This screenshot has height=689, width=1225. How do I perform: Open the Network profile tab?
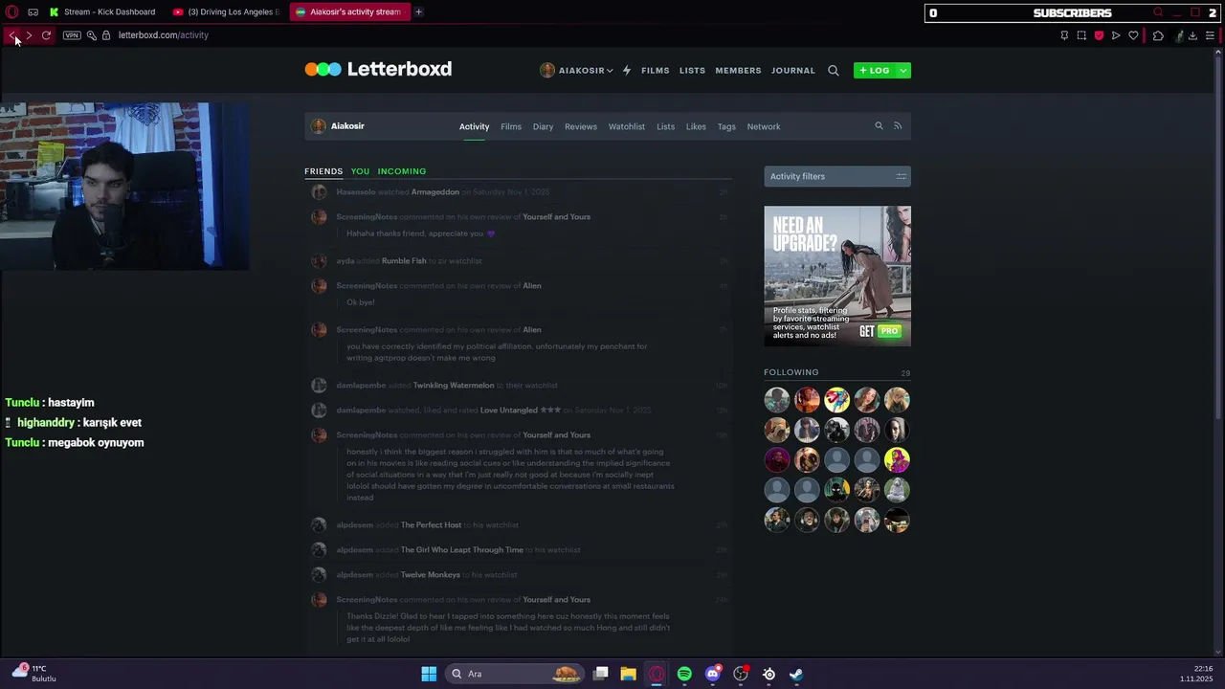point(764,126)
